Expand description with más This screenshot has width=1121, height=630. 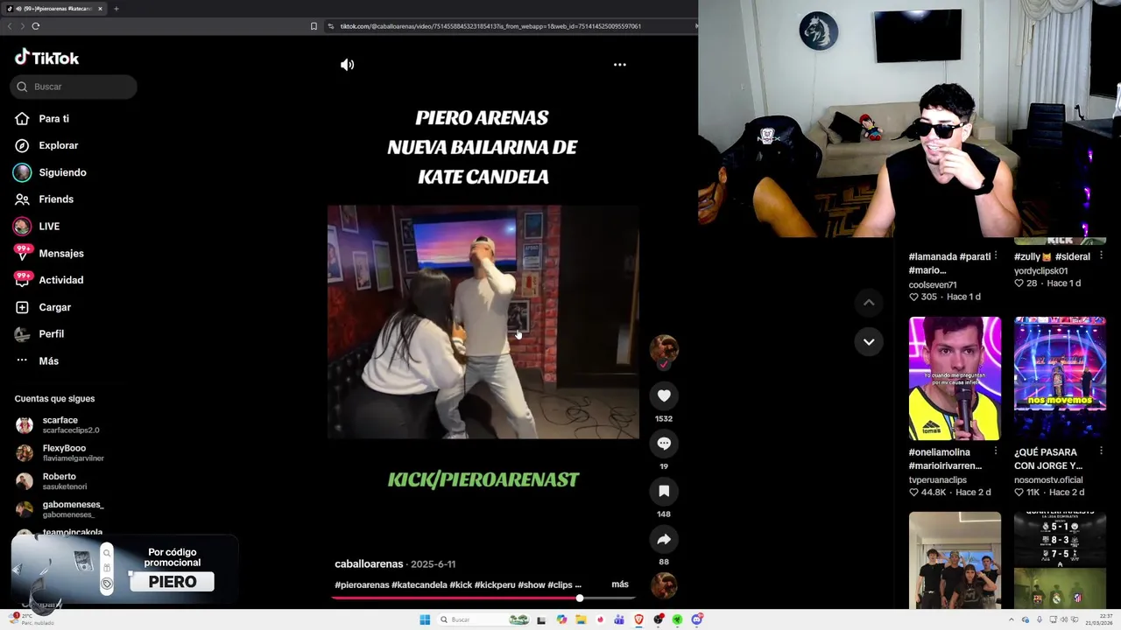coord(620,584)
